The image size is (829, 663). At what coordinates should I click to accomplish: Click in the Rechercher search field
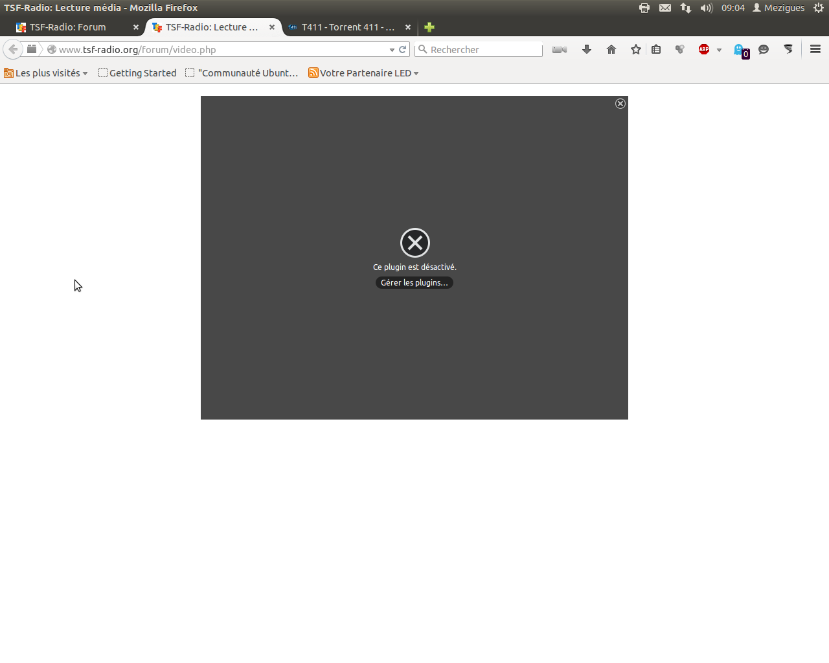coord(483,49)
